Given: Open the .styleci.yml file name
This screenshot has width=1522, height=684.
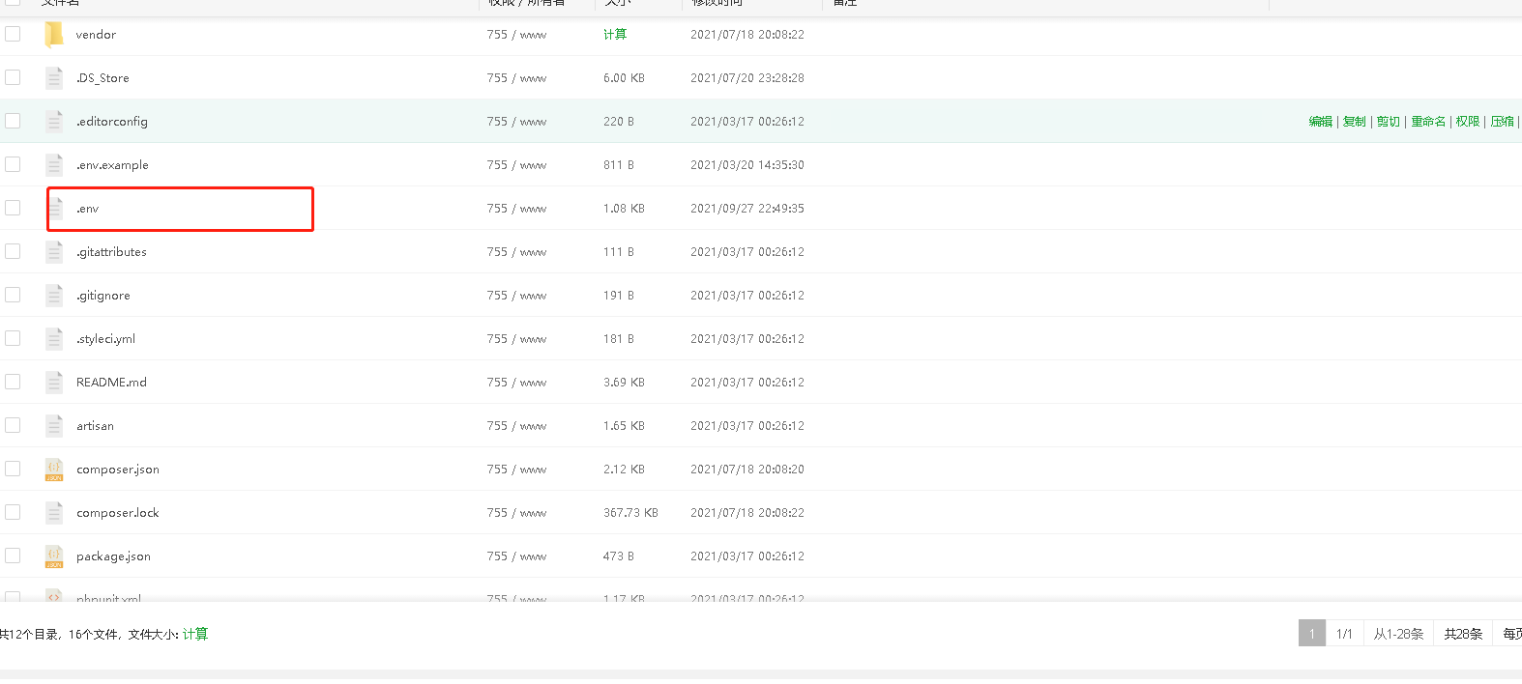Looking at the screenshot, I should coord(106,339).
